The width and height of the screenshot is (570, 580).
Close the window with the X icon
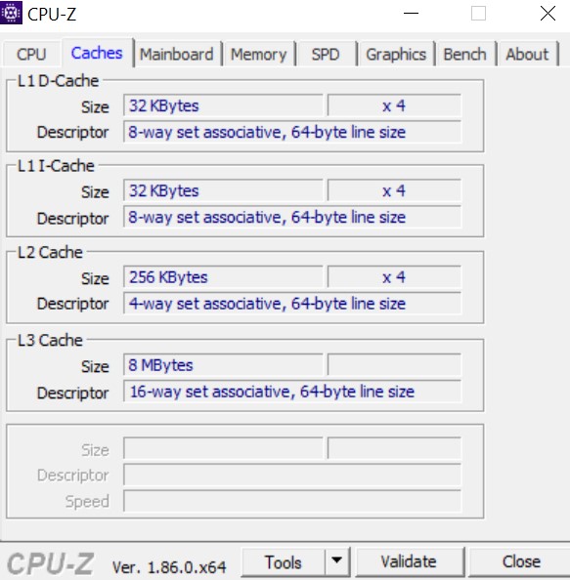[548, 14]
